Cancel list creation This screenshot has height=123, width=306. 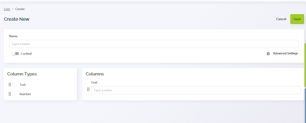click(x=281, y=19)
